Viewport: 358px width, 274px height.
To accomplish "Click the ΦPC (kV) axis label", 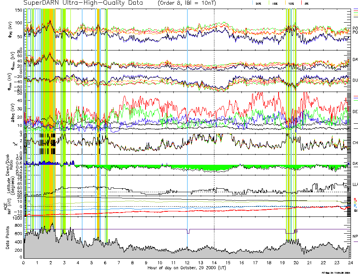I will pos(11,30).
